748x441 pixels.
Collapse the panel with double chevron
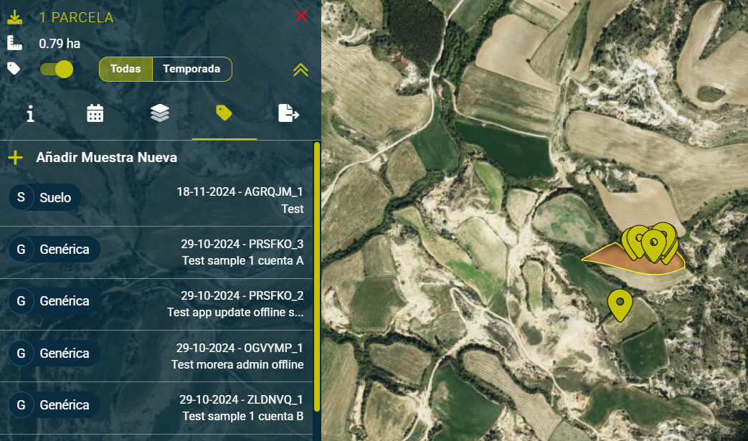pyautogui.click(x=300, y=70)
